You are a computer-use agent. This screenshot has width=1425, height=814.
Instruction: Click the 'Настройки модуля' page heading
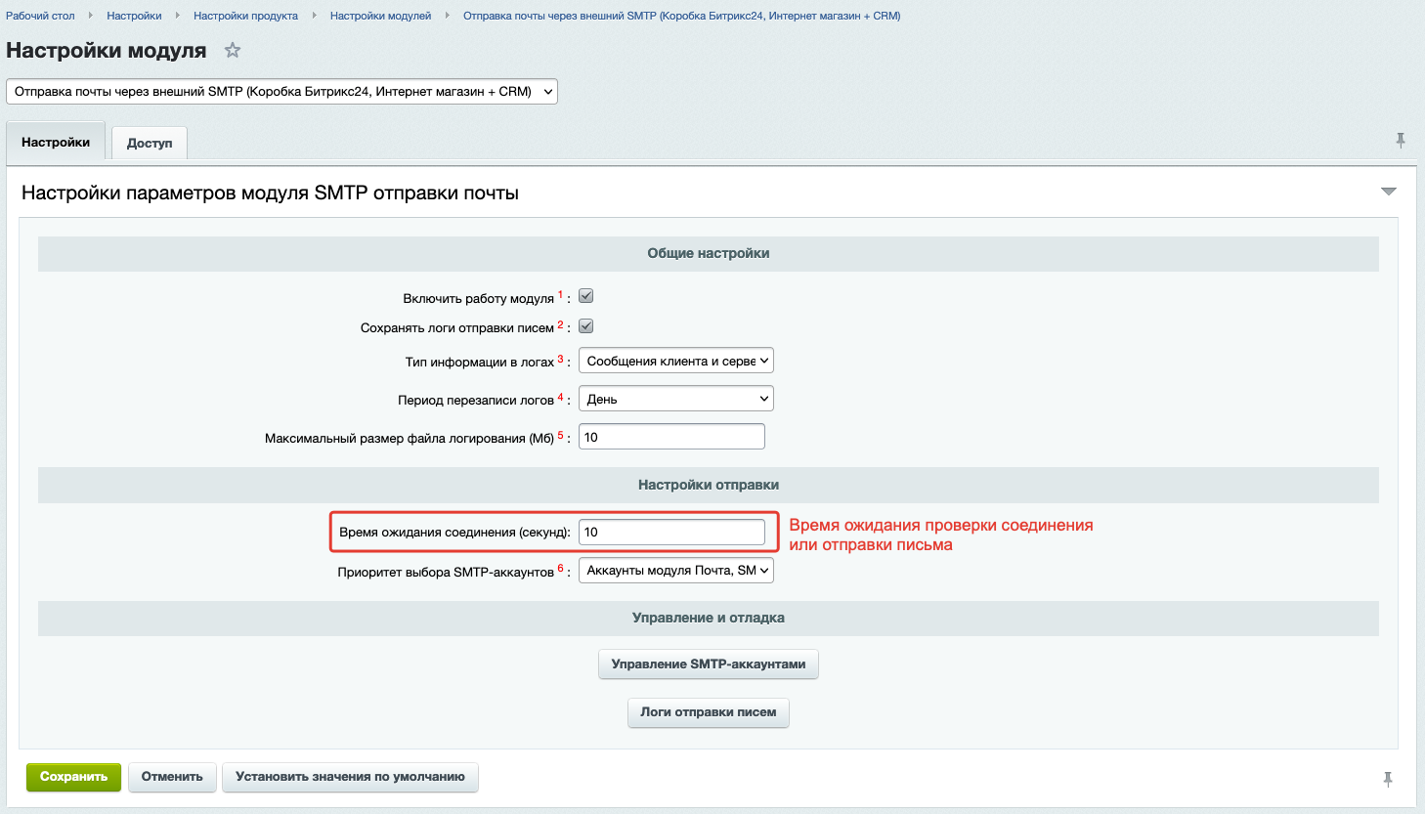107,51
